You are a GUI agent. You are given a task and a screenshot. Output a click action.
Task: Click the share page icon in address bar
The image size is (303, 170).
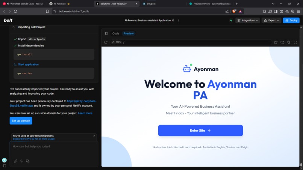pos(227,11)
